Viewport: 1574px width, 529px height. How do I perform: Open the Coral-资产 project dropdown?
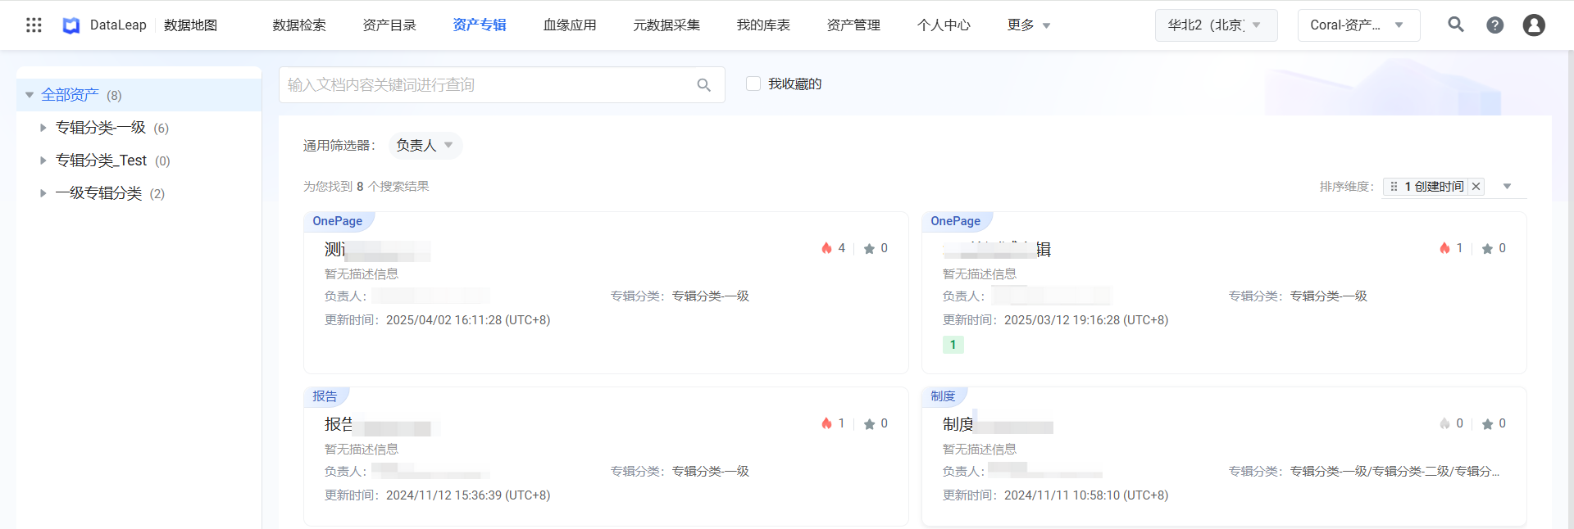click(1358, 25)
